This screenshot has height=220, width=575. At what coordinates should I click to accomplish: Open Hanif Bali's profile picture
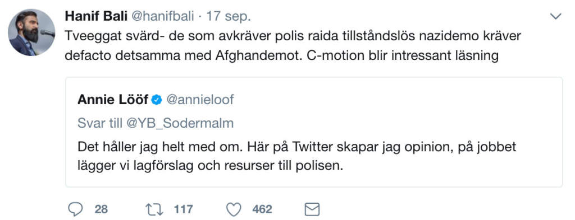coord(32,32)
